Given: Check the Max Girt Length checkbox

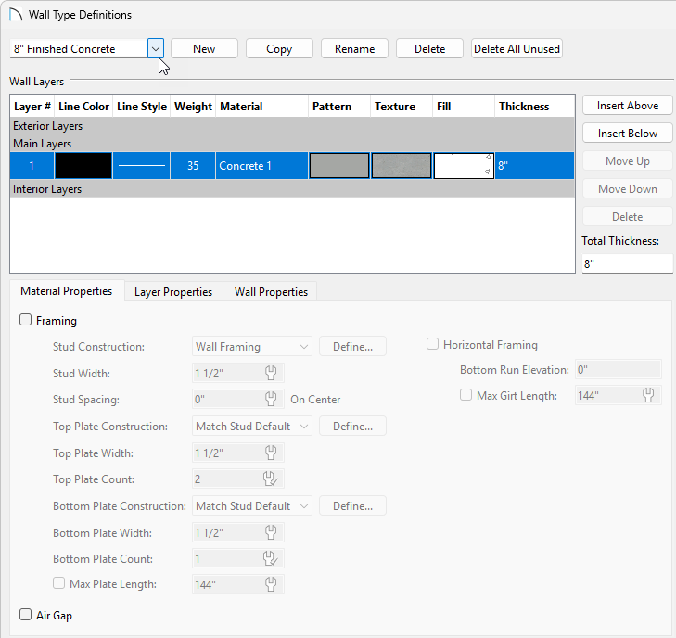Looking at the screenshot, I should tap(466, 395).
